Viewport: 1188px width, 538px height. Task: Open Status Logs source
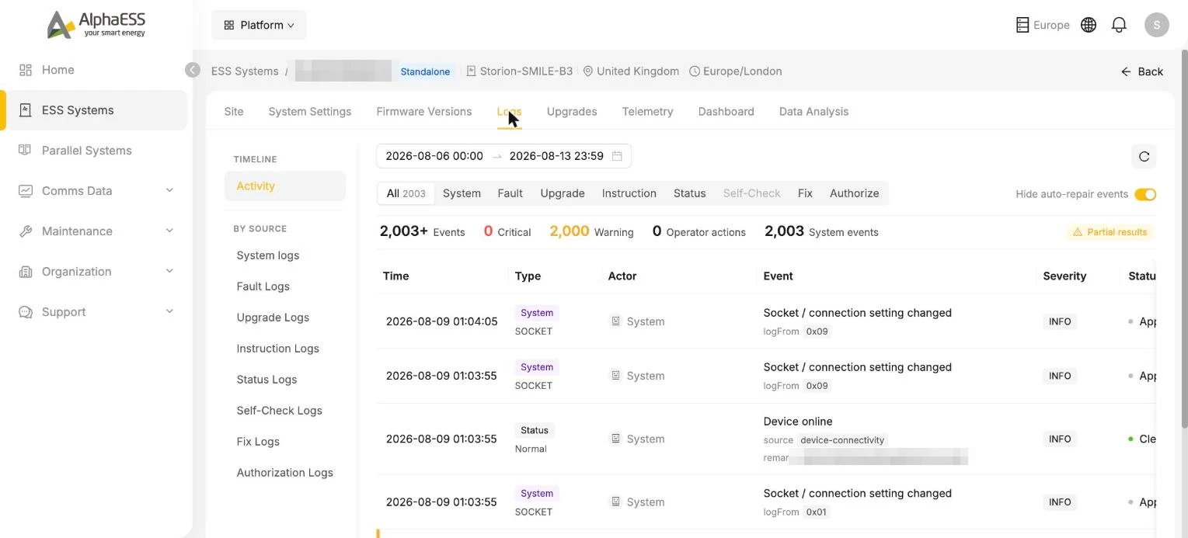(x=267, y=380)
